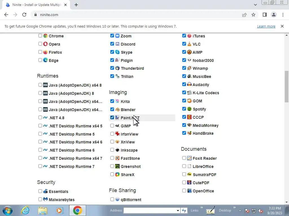The height and width of the screenshot is (216, 289).
Task: Check the LibreOffice checkbox
Action: pos(184,166)
